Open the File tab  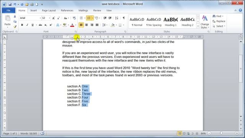click(x=8, y=10)
